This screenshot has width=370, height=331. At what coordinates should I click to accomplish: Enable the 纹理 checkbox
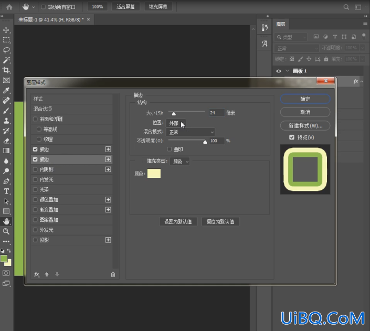[39, 139]
